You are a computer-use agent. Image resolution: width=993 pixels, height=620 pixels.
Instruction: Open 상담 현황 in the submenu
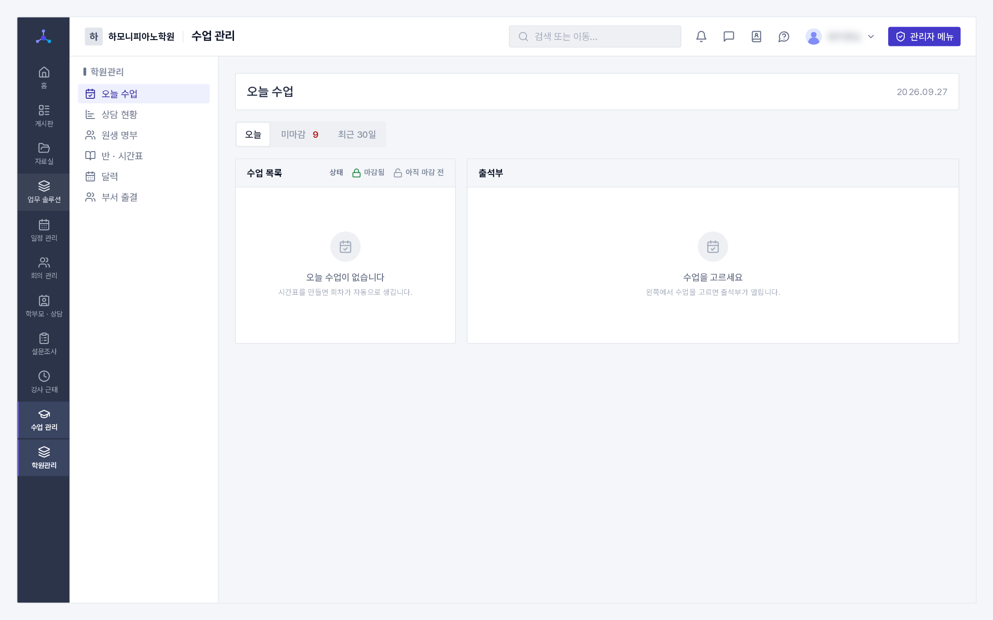coord(144,114)
